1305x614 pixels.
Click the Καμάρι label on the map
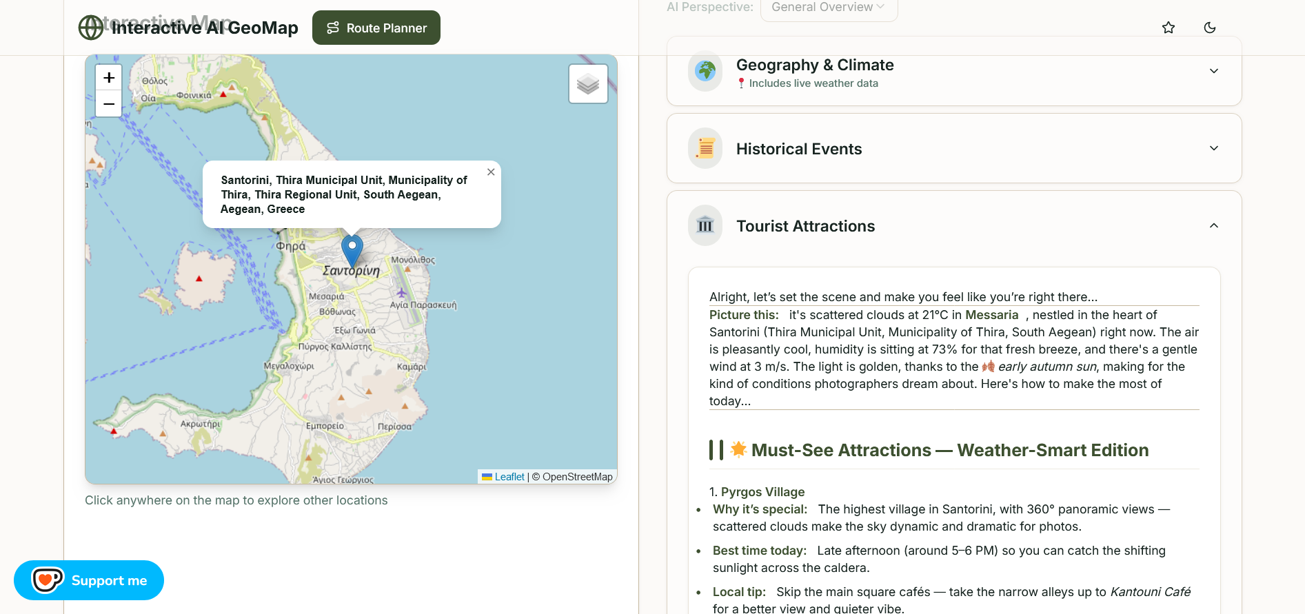[x=412, y=367]
